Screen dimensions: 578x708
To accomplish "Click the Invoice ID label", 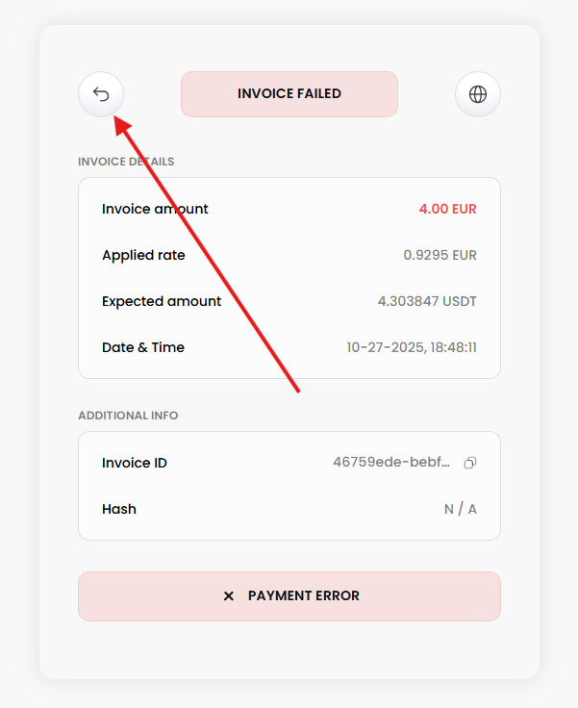I will [135, 463].
